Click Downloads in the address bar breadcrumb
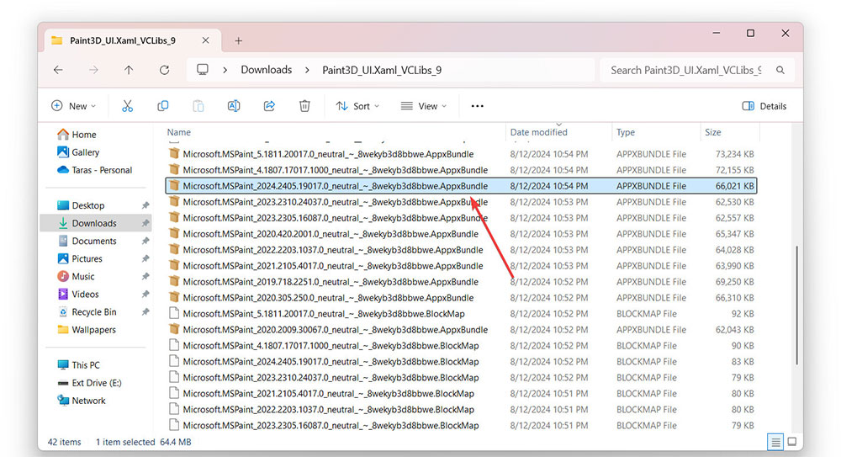 coord(266,70)
